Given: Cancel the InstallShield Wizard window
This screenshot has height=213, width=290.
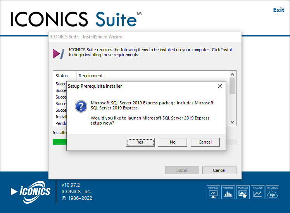Looking at the screenshot, I should click(219, 170).
